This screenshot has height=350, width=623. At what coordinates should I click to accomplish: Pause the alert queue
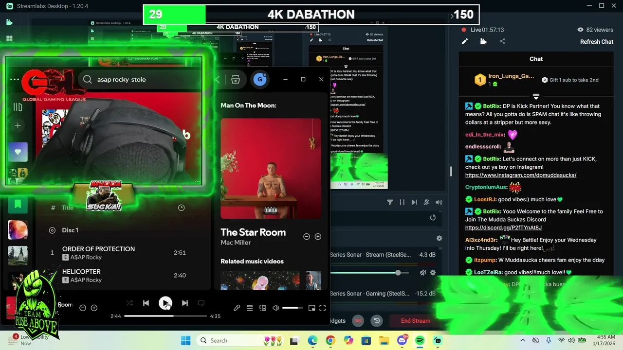(402, 202)
